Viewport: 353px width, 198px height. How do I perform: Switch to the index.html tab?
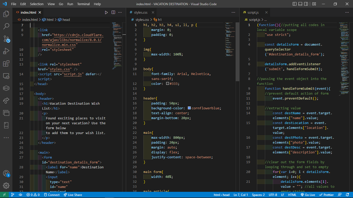pos(28,12)
